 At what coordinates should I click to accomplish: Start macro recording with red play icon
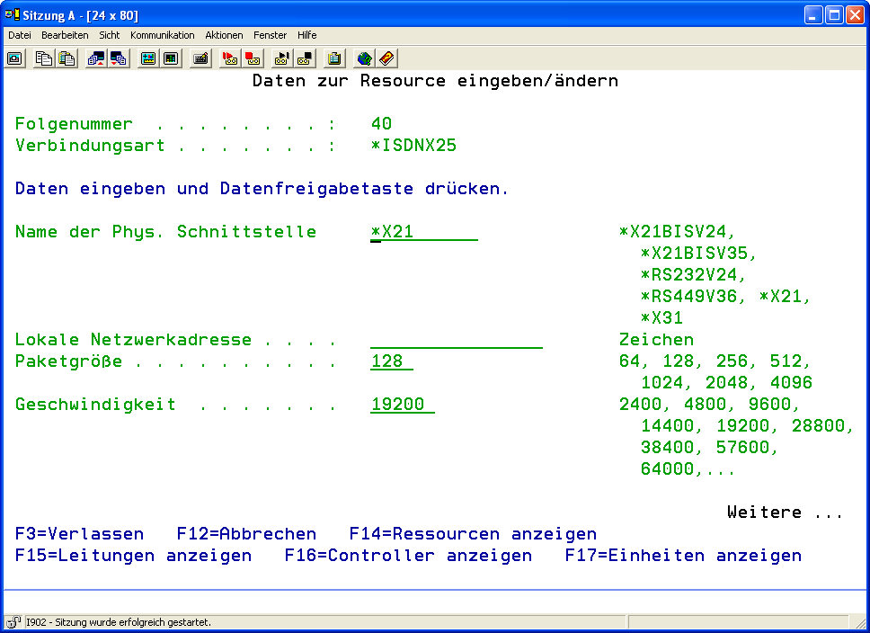[230, 58]
